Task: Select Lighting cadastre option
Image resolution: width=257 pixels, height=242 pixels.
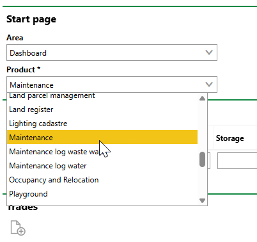Action: tap(102, 124)
